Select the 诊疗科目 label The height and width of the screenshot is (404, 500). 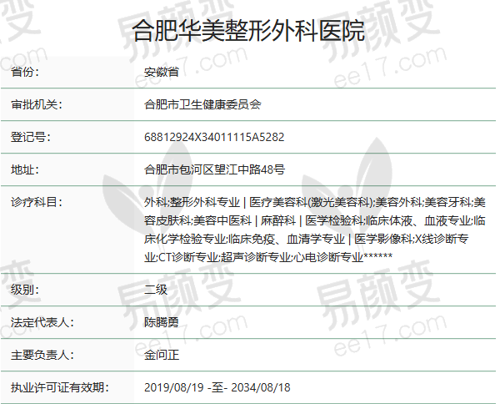tap(36, 202)
